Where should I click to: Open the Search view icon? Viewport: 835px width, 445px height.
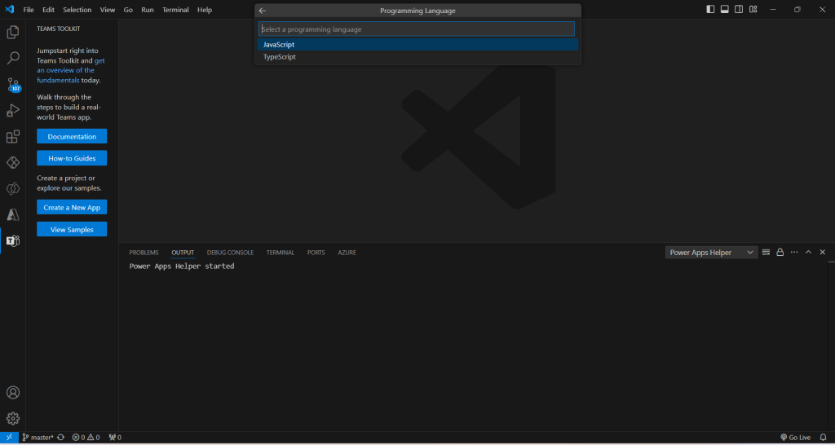(x=13, y=59)
